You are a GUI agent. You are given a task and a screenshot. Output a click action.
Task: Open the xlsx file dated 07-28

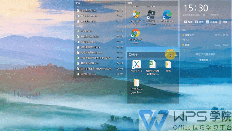click(100, 37)
